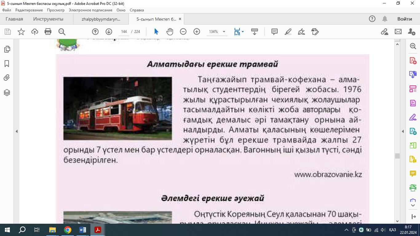Click the Zoom out minus button

[x=183, y=32]
